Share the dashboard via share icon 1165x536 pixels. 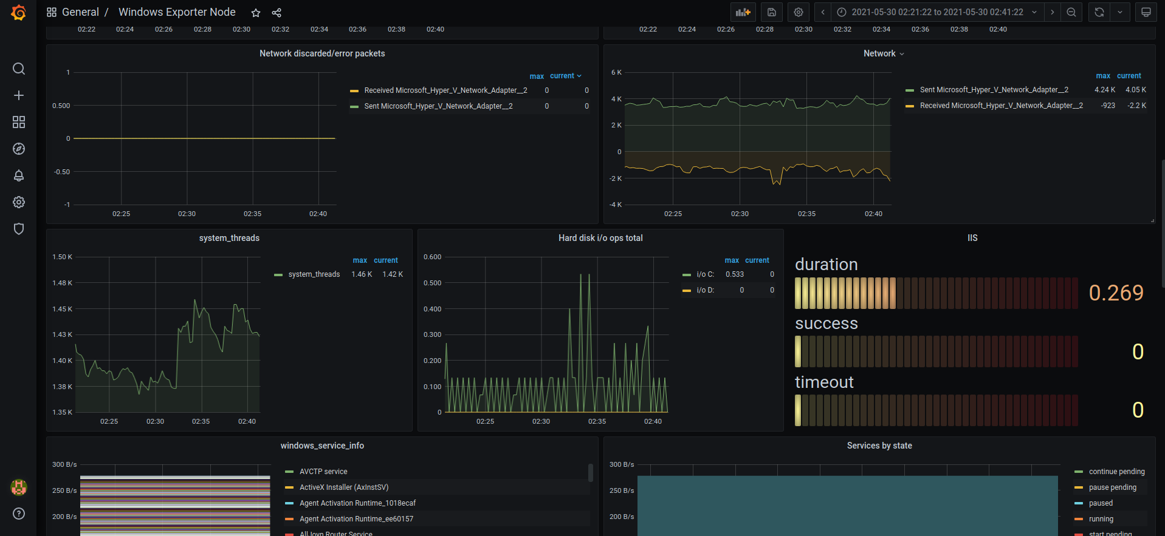point(277,13)
